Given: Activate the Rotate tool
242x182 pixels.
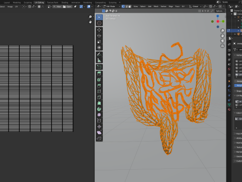Looking at the screenshot, I should 99,36.
